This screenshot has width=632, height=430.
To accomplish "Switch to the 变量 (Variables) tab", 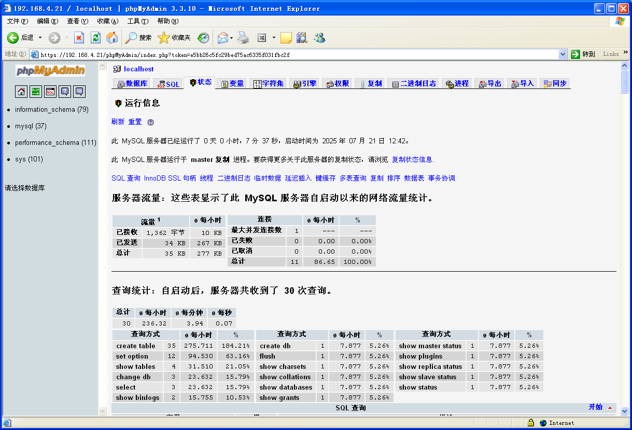I will (232, 84).
